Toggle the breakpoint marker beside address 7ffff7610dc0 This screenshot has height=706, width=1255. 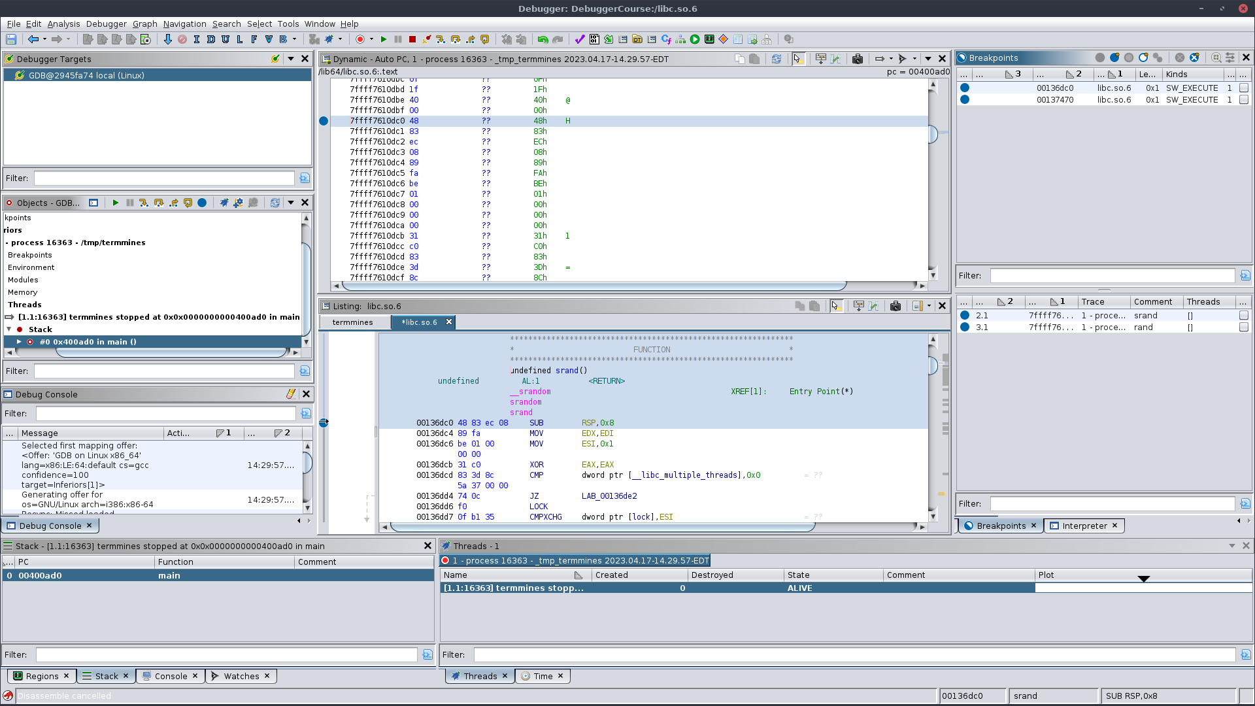tap(324, 121)
